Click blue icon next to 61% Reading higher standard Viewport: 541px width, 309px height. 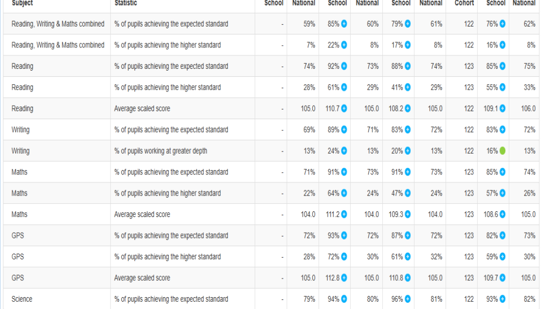pyautogui.click(x=344, y=88)
